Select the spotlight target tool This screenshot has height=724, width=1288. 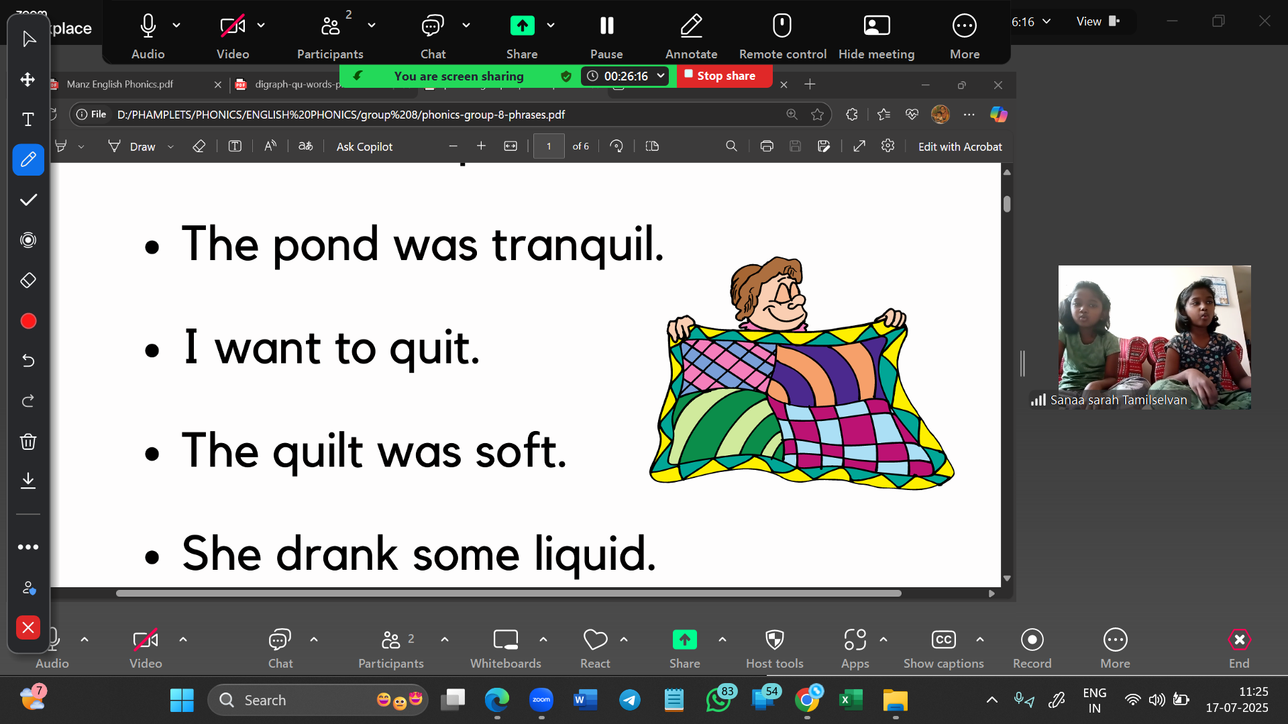[28, 240]
